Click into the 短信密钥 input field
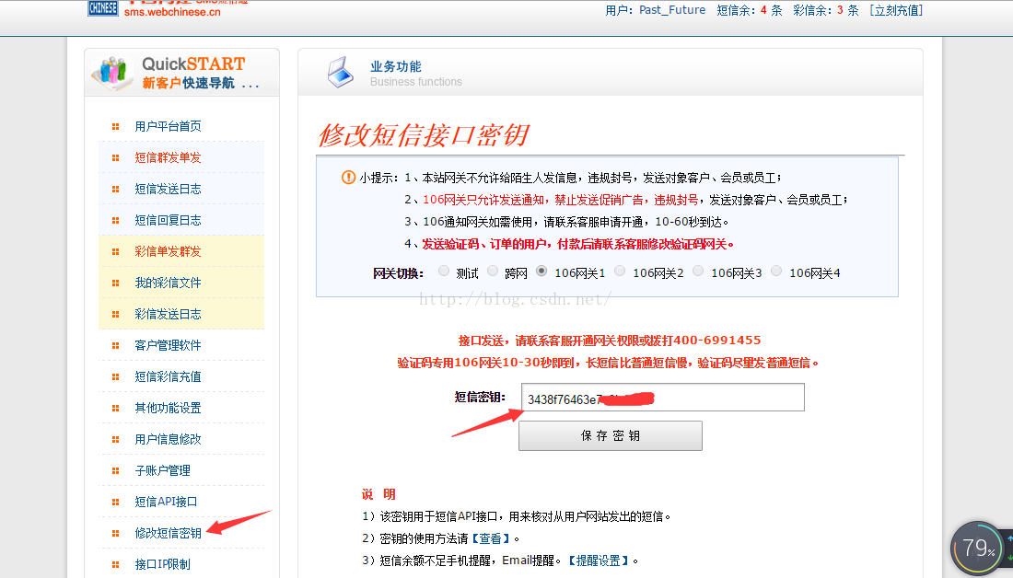Image resolution: width=1013 pixels, height=578 pixels. pyautogui.click(x=663, y=398)
